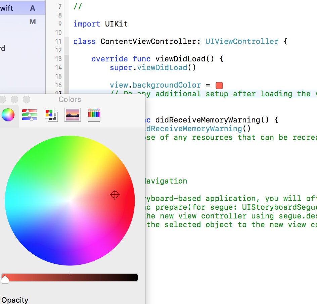Click line number 16 in the gutter
The image size is (317, 304).
coord(58,85)
